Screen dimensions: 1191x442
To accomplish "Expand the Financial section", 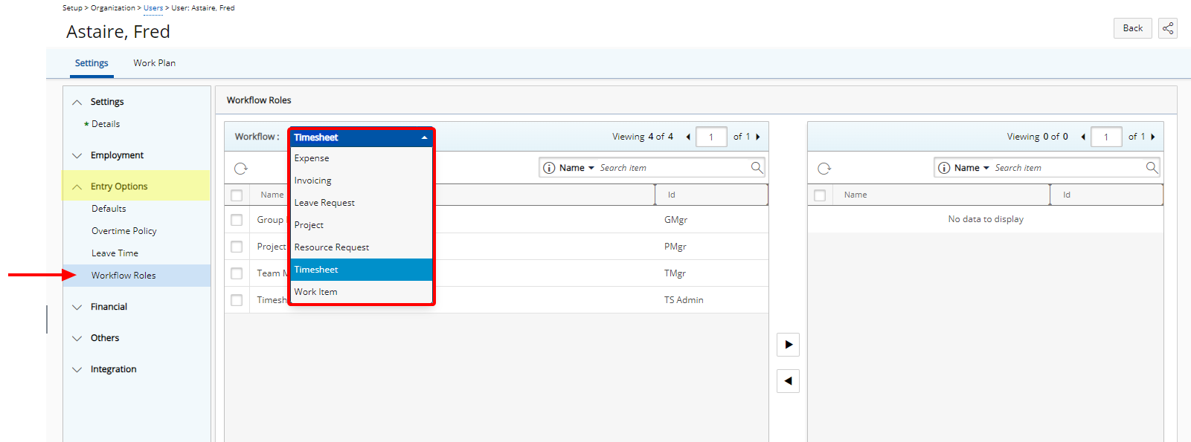I will 77,308.
